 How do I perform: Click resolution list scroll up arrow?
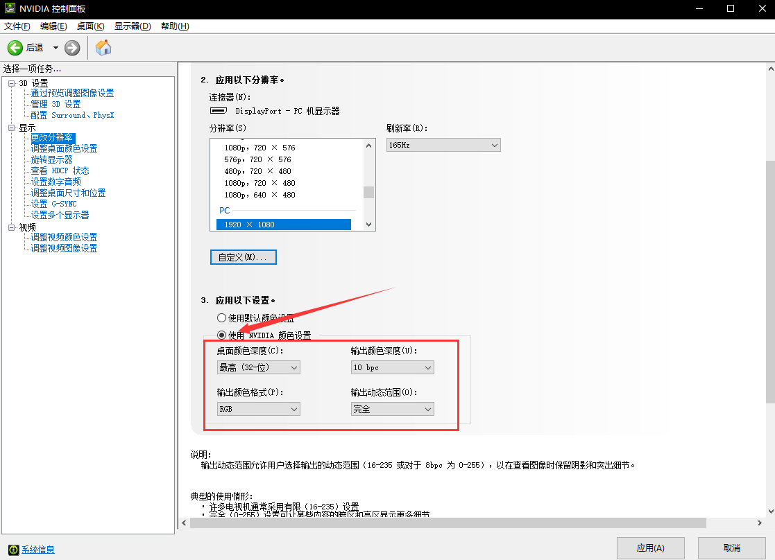[x=368, y=145]
